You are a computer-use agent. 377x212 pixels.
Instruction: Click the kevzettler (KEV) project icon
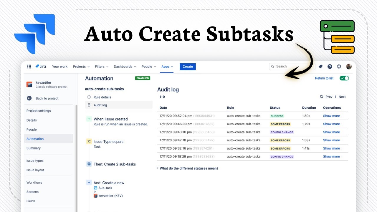coord(95,196)
